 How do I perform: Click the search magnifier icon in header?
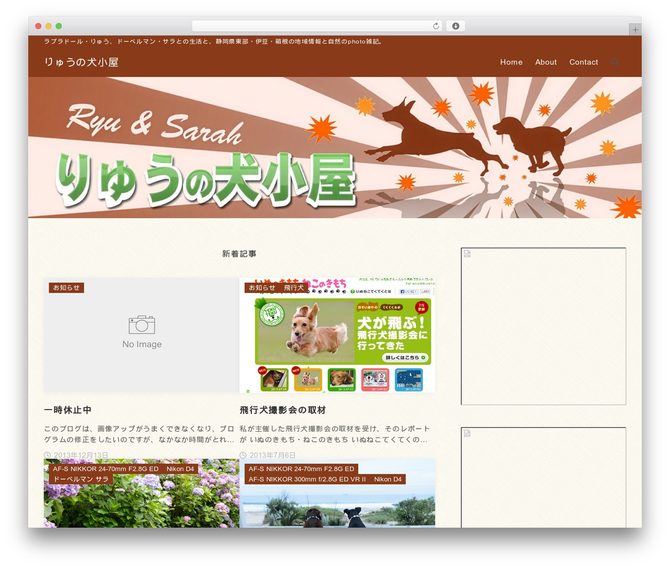615,62
